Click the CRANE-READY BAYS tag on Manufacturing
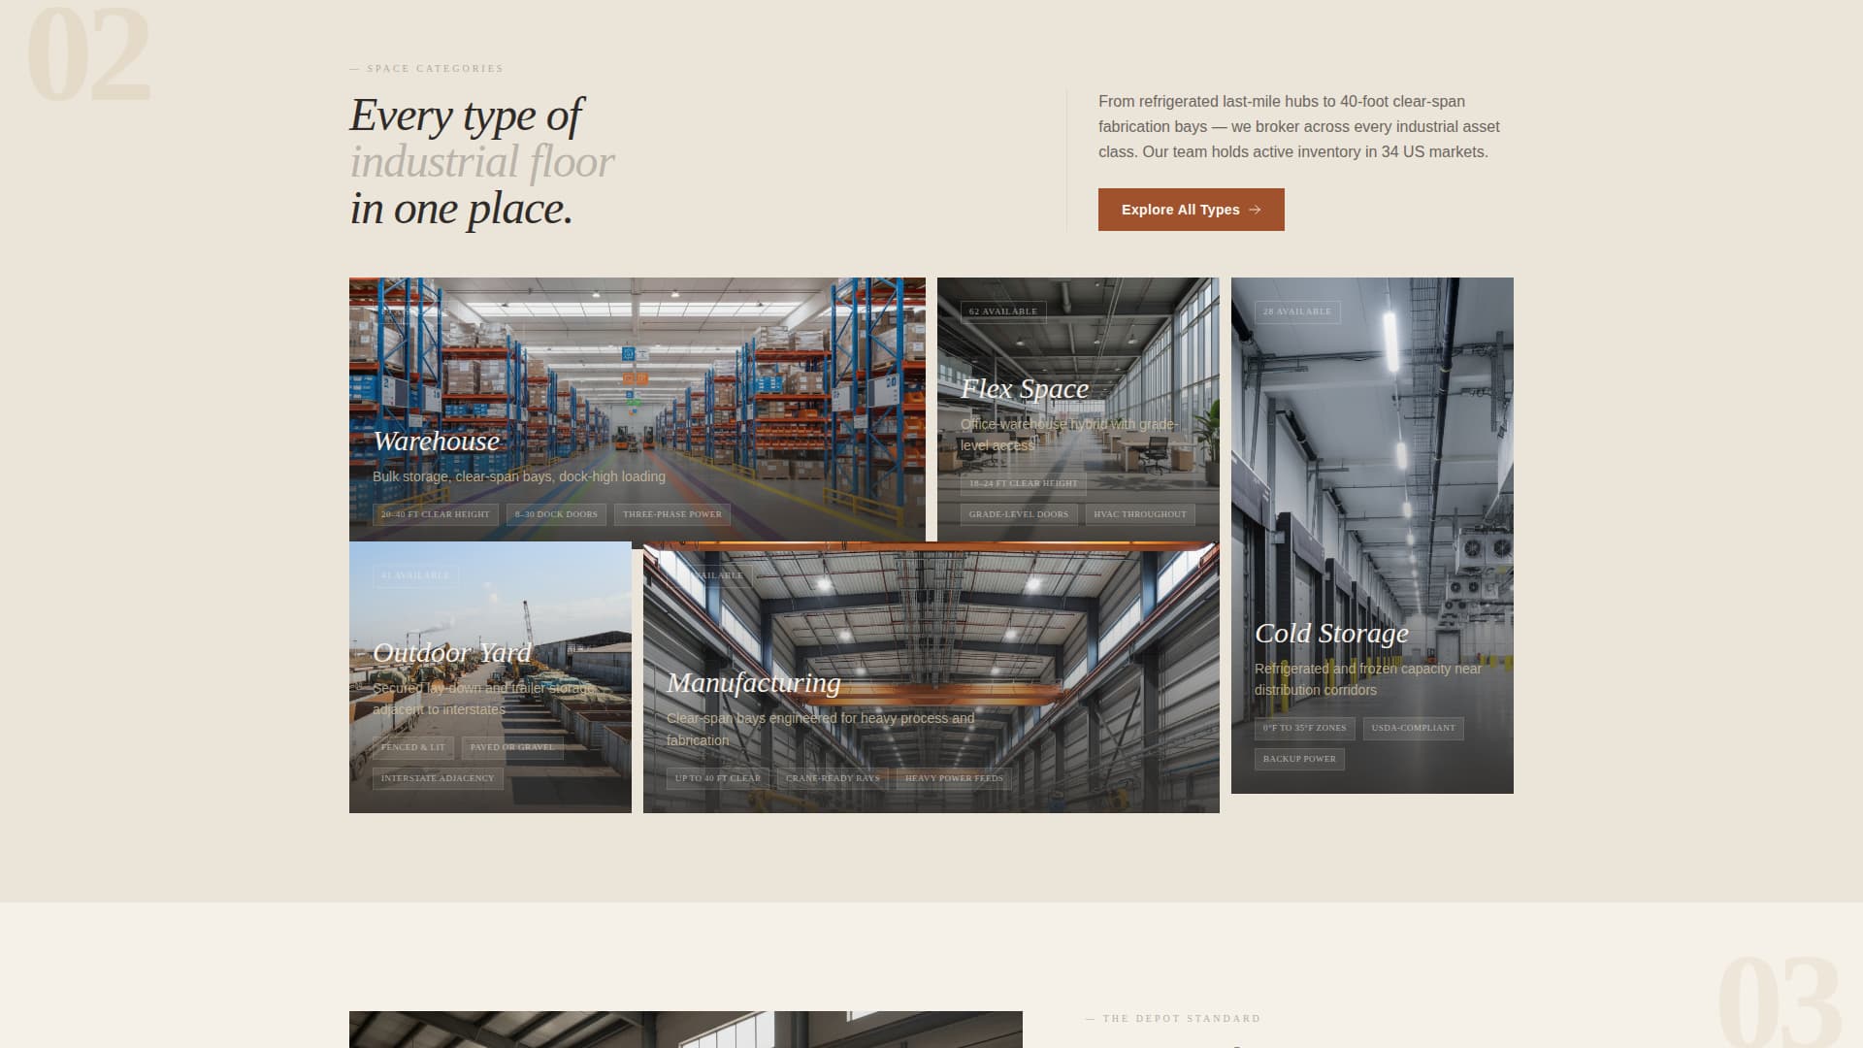Screen dimensions: 1863x1048 [x=833, y=777]
